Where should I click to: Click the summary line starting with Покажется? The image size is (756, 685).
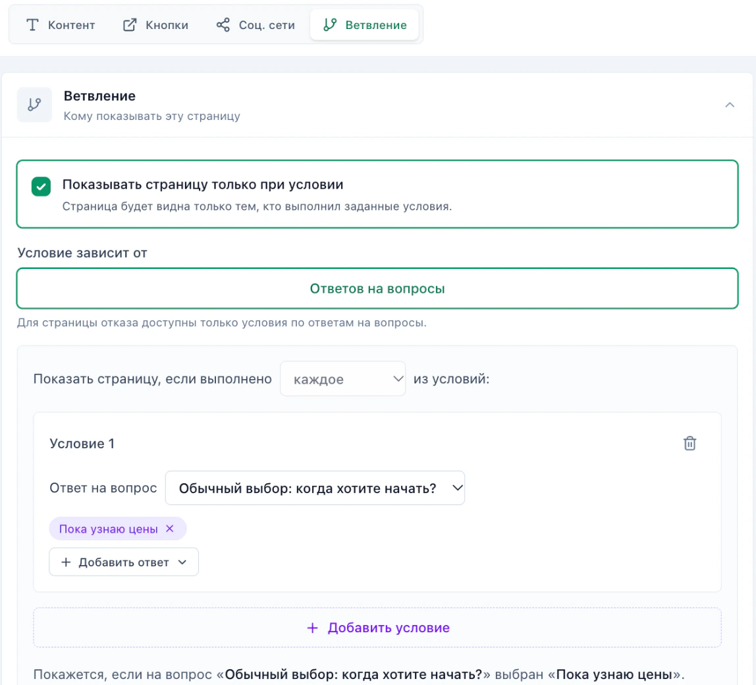359,674
